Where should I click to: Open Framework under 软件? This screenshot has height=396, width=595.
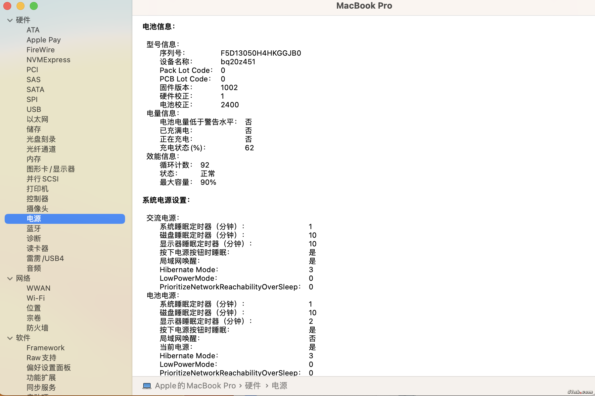tap(46, 348)
